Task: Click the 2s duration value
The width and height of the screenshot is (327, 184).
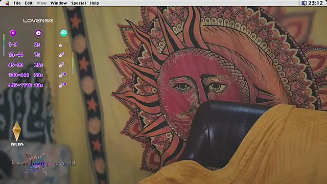Action: pyautogui.click(x=37, y=44)
